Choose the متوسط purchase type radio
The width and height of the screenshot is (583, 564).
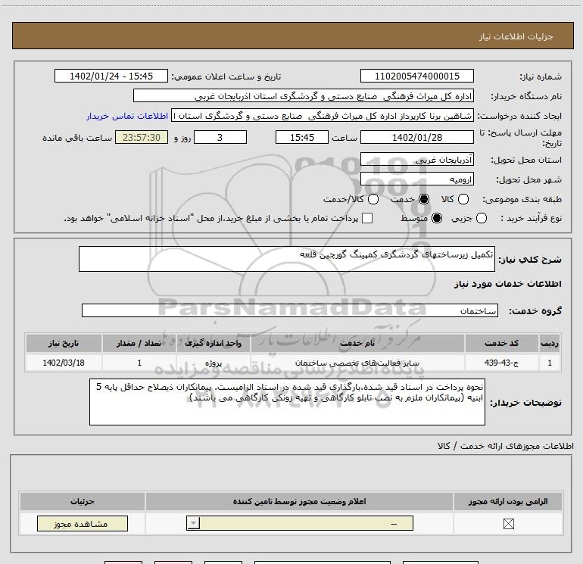coord(437,218)
